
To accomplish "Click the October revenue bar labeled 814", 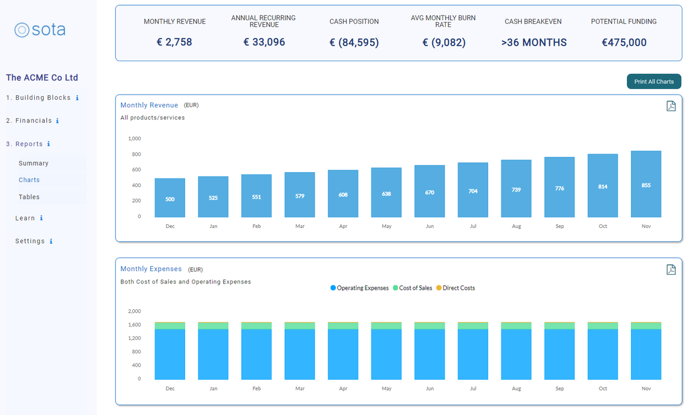I will click(603, 185).
